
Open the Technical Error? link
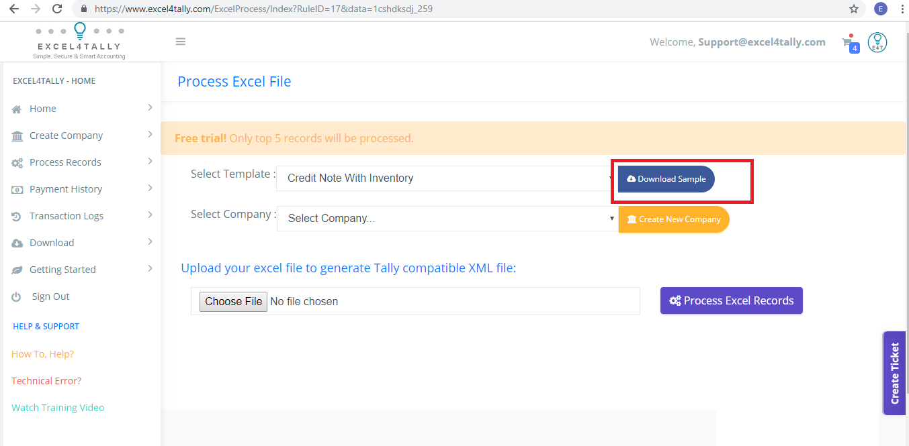(46, 381)
